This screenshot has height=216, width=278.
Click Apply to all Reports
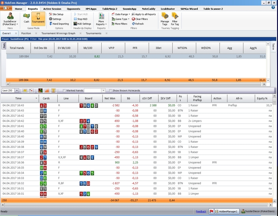(144, 14)
